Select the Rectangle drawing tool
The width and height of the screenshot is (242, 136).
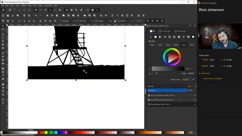point(3,34)
